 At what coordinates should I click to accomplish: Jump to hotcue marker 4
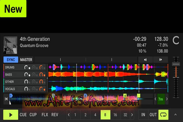point(125,96)
